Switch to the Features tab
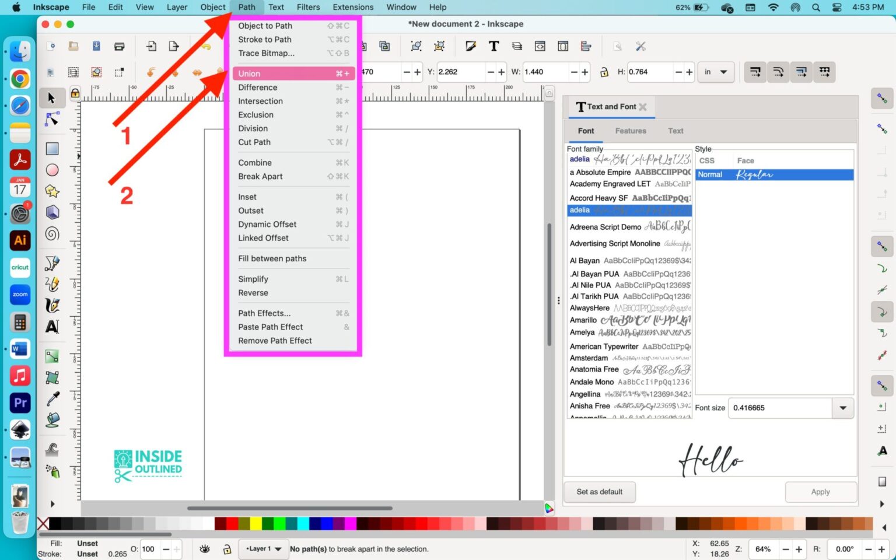 (x=631, y=131)
